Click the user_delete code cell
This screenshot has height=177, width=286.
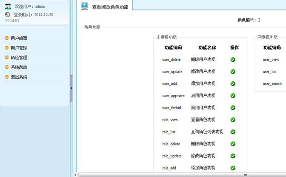click(x=172, y=59)
